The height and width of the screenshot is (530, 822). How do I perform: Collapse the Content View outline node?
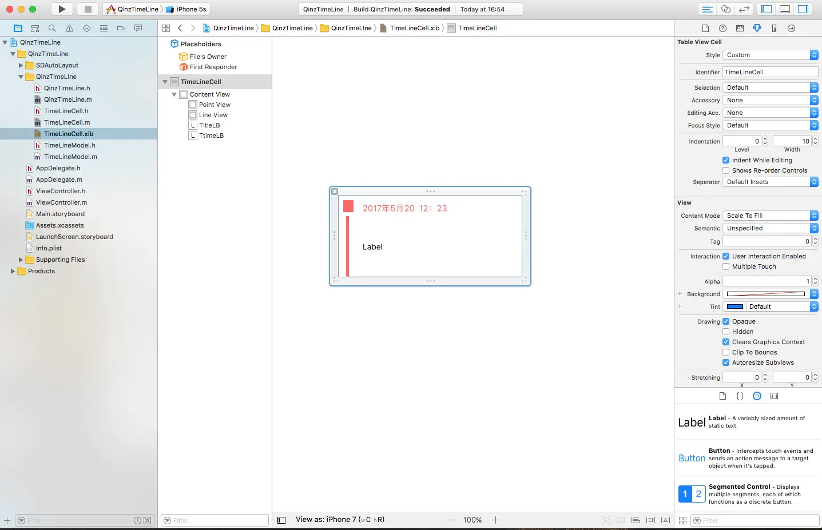click(x=174, y=94)
